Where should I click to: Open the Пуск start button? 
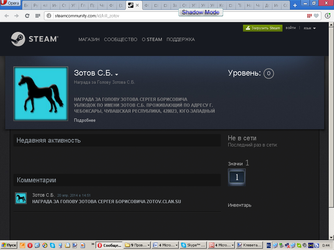click(x=9, y=245)
